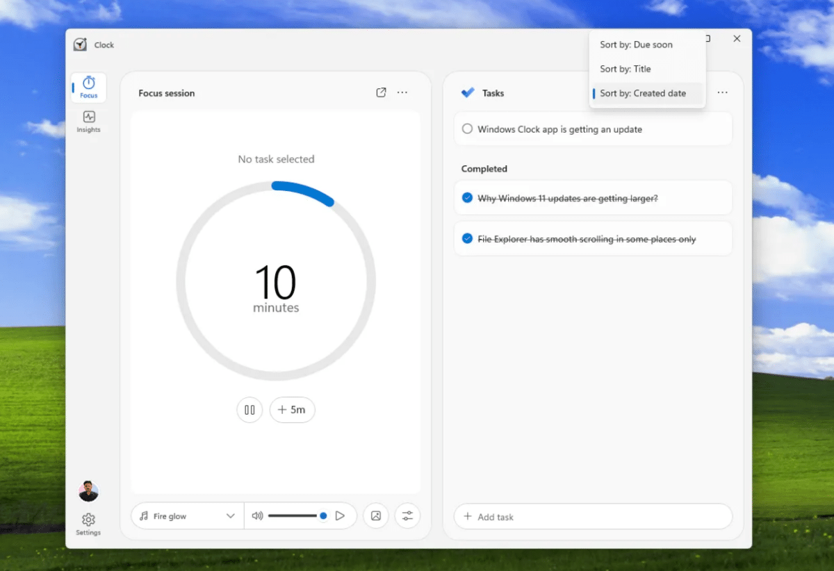
Task: Click the Completed section heading
Action: tap(484, 169)
